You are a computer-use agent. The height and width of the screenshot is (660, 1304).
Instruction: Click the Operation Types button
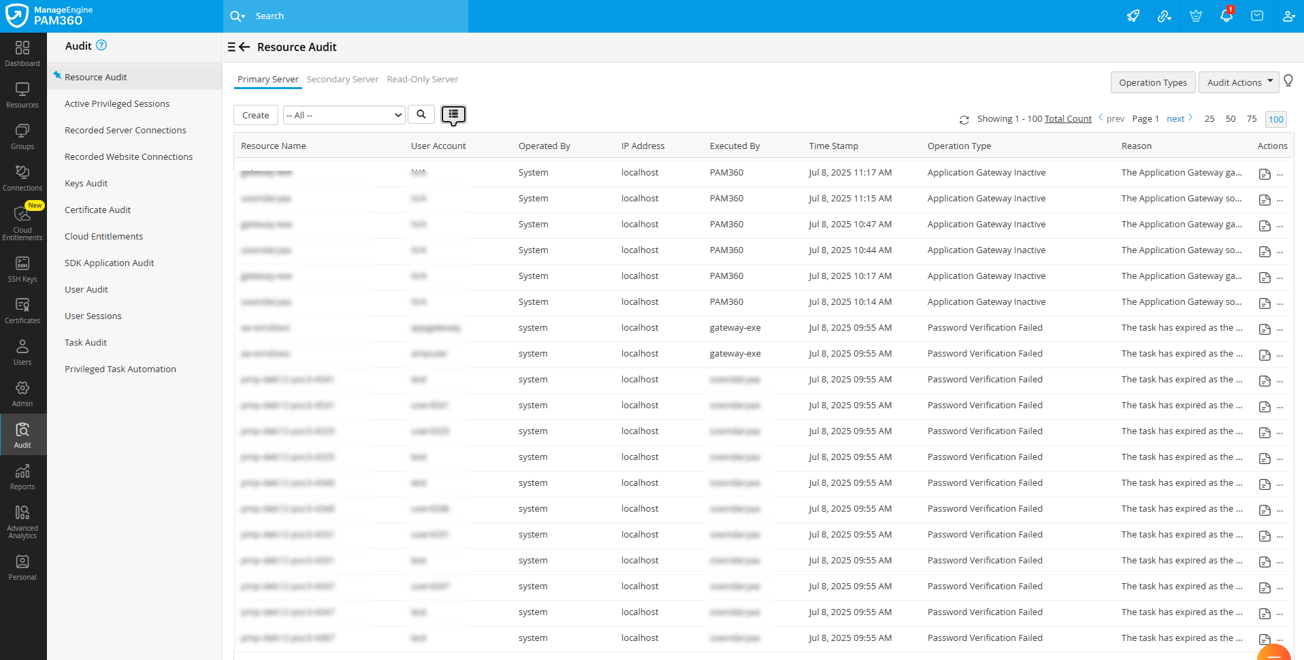point(1153,82)
